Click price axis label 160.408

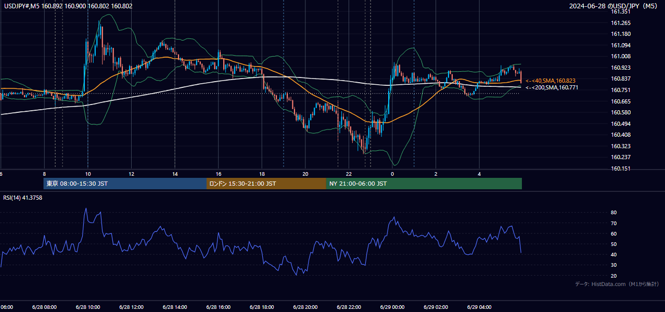pos(621,135)
